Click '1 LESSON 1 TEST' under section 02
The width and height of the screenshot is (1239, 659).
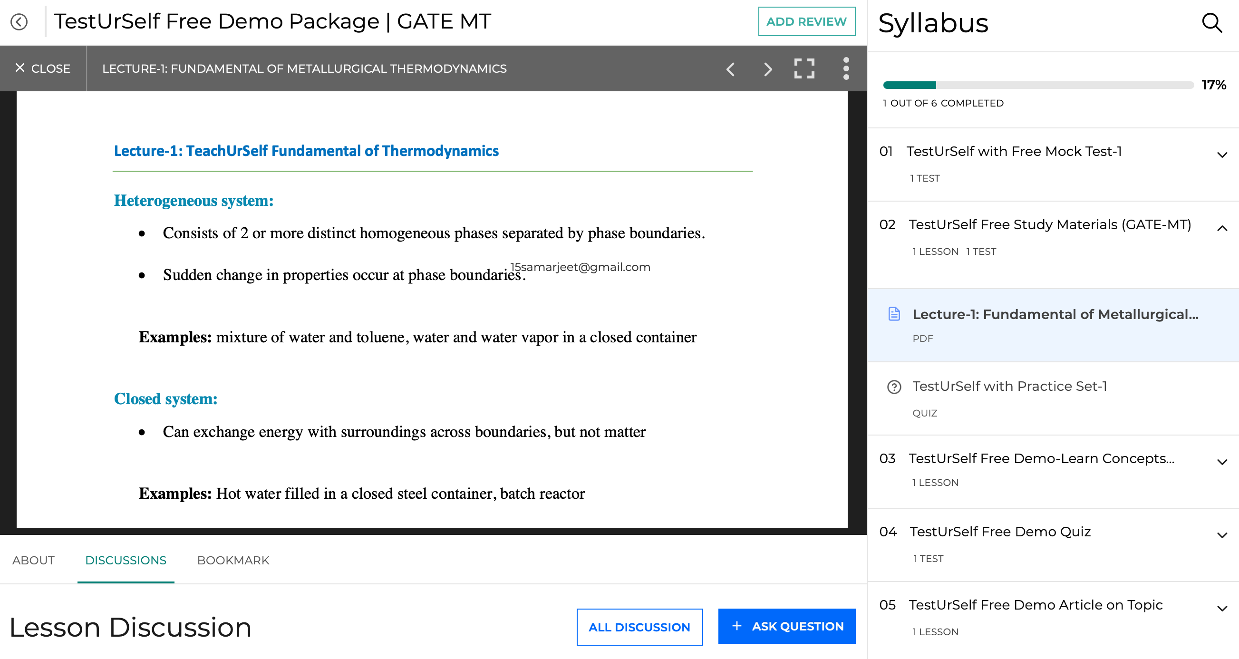[954, 251]
